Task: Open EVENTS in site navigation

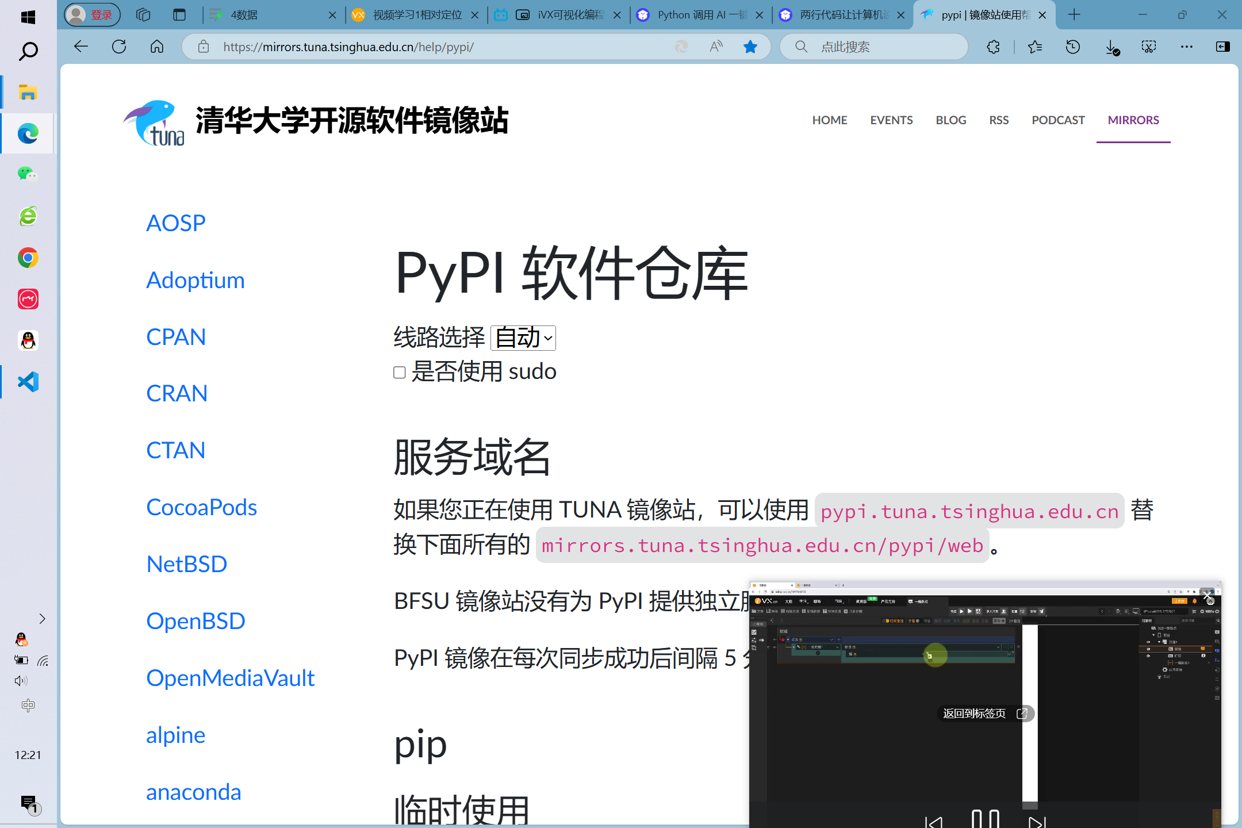Action: click(891, 120)
